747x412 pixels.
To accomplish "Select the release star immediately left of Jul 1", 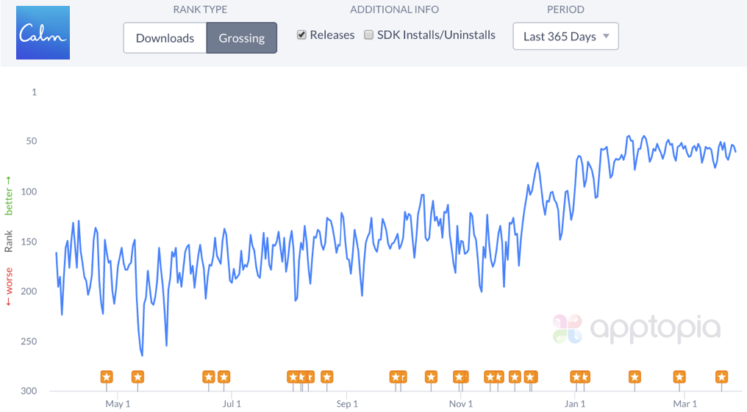I will (x=224, y=377).
